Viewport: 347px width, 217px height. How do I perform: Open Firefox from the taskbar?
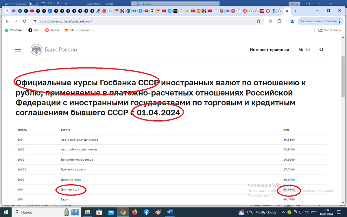coord(135,212)
